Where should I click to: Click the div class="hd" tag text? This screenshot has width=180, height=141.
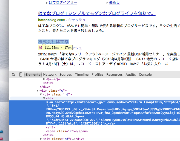(x=57, y=94)
